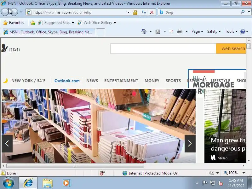Click the horizontal scrollbar right arrow

pos(243,166)
